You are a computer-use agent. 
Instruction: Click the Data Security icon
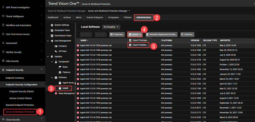pos(3,61)
